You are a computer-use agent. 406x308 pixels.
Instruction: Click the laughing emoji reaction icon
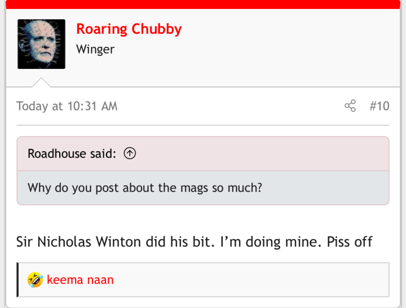[35, 280]
